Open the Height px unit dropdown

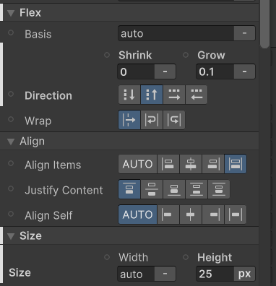coord(244,274)
